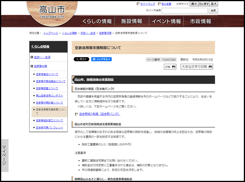
Task: Open 空き家対策パンフレット sidebar link
Action: (49, 127)
